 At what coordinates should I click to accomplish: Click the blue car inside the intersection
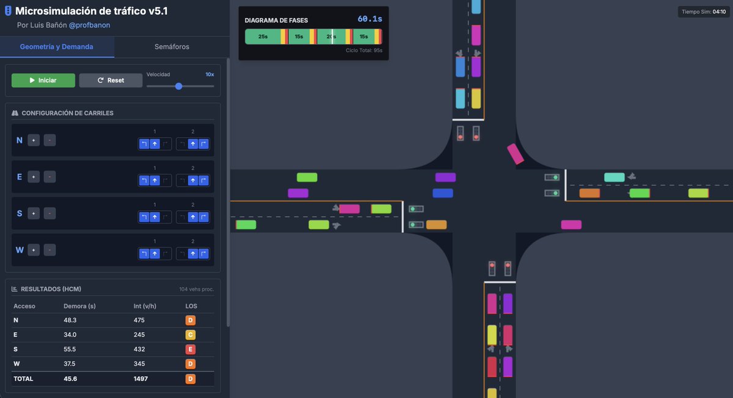(443, 193)
